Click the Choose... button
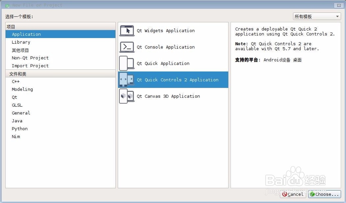Image resolution: width=346 pixels, height=203 pixels. [x=325, y=194]
